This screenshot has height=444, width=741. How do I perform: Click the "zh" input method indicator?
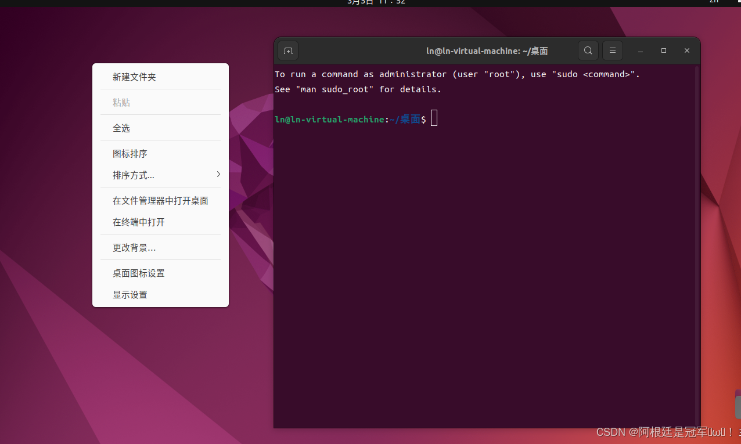pos(713,2)
